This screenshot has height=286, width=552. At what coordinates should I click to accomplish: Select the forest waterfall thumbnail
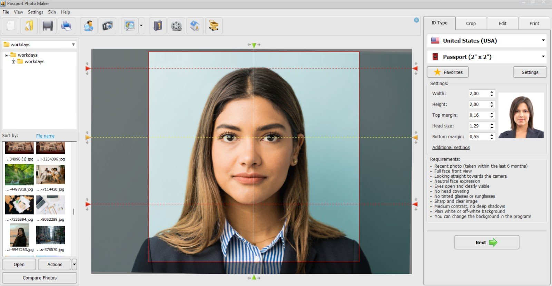[19, 175]
